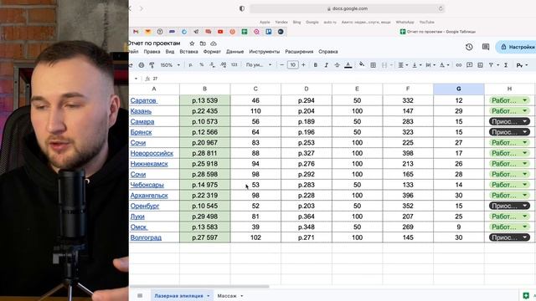Increase decimal places
This screenshot has width=536, height=301.
[x=224, y=65]
